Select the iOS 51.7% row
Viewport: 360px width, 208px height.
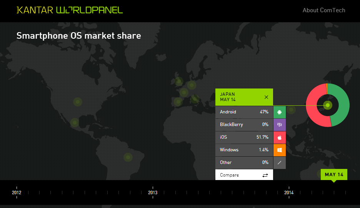pos(244,138)
